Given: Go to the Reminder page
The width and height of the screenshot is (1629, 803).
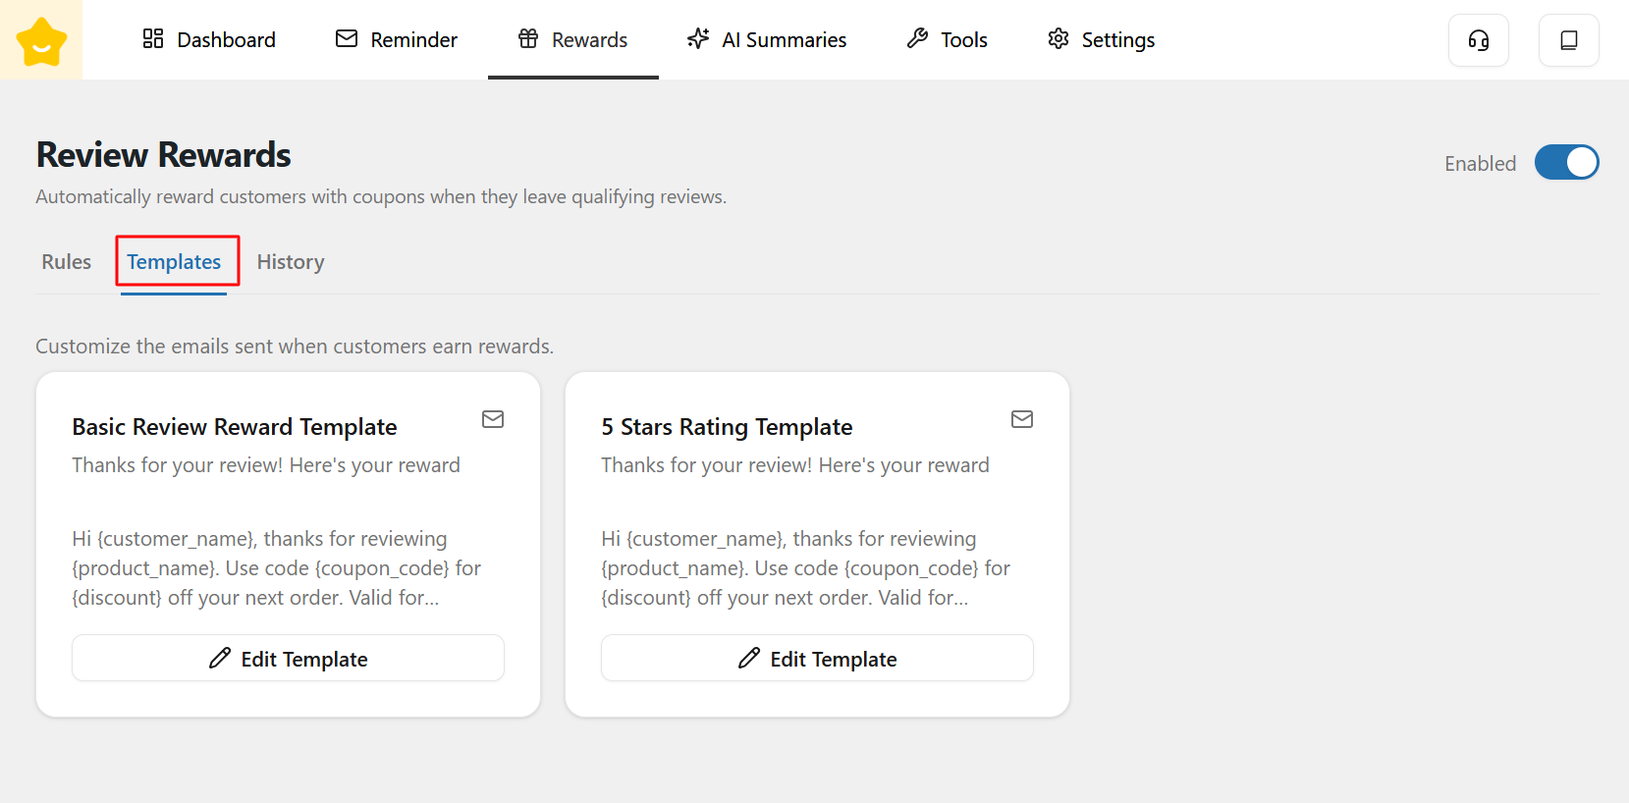Looking at the screenshot, I should [x=397, y=40].
